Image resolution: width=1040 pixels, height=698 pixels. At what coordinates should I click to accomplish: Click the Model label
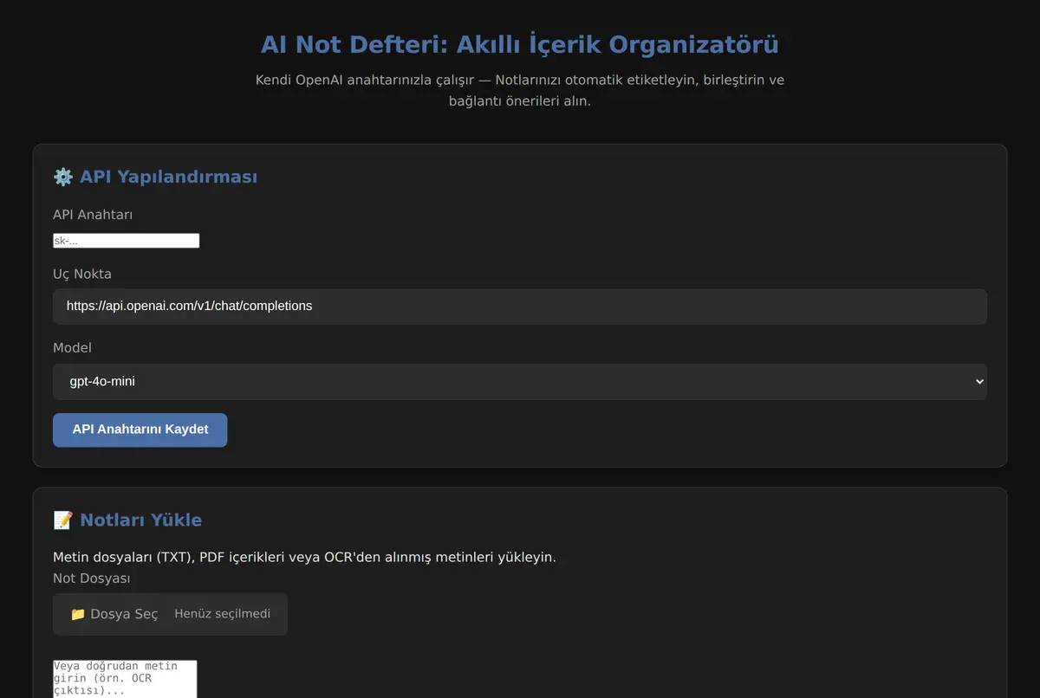click(72, 347)
